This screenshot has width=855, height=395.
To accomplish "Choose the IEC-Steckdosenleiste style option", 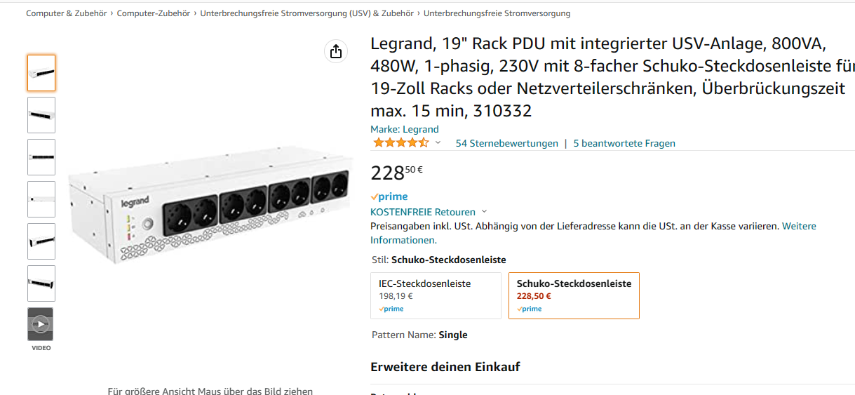I will click(x=435, y=295).
